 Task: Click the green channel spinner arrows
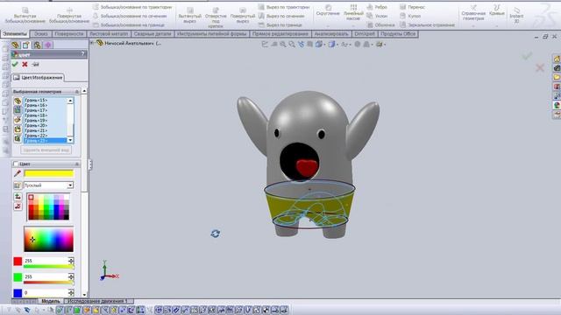click(71, 276)
